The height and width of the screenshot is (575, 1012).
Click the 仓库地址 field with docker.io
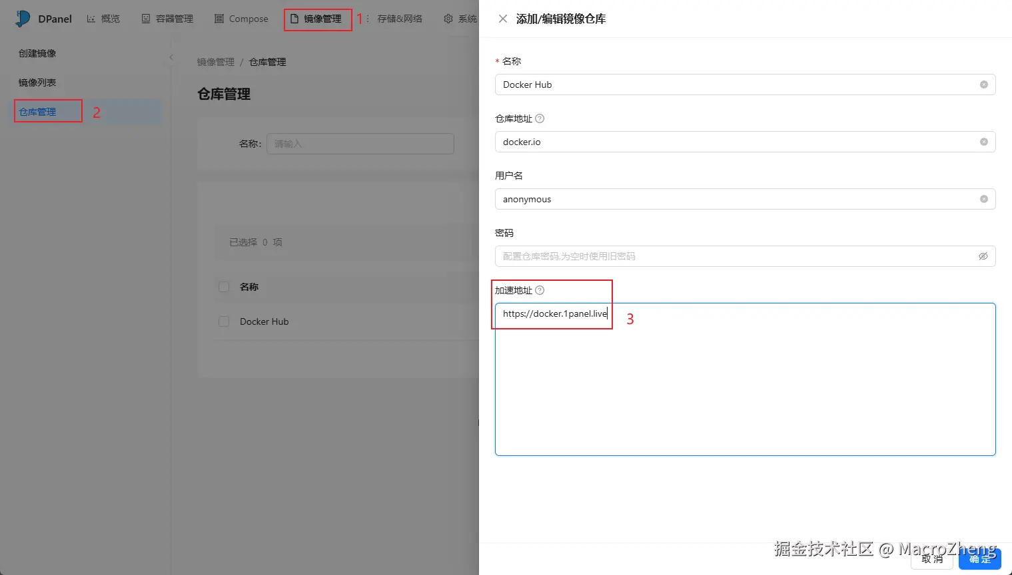pyautogui.click(x=745, y=142)
